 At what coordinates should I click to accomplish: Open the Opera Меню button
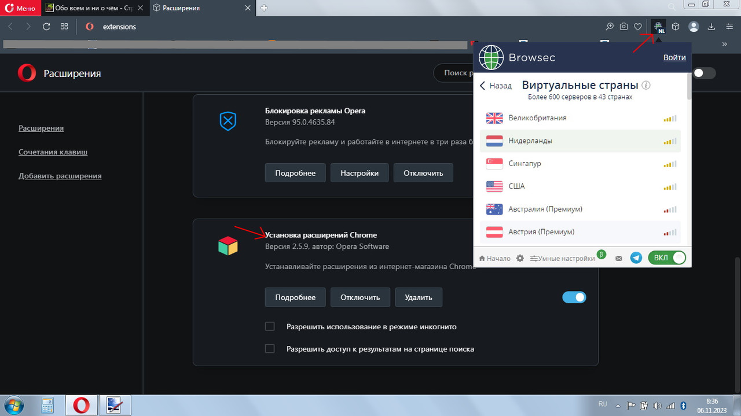click(x=21, y=8)
